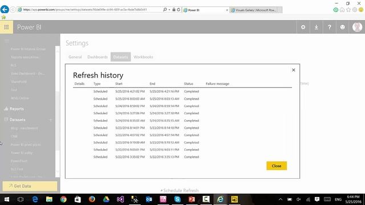The image size is (365, 205).
Task: Close the Power BI browser tab
Action: click(x=227, y=10)
